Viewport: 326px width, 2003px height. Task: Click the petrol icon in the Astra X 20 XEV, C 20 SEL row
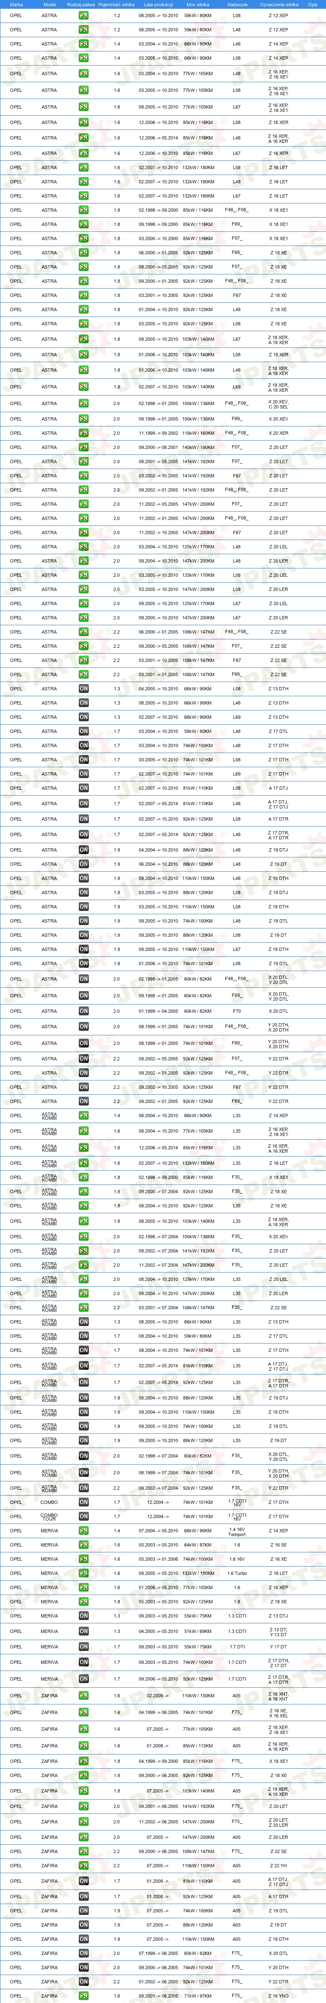click(x=84, y=403)
